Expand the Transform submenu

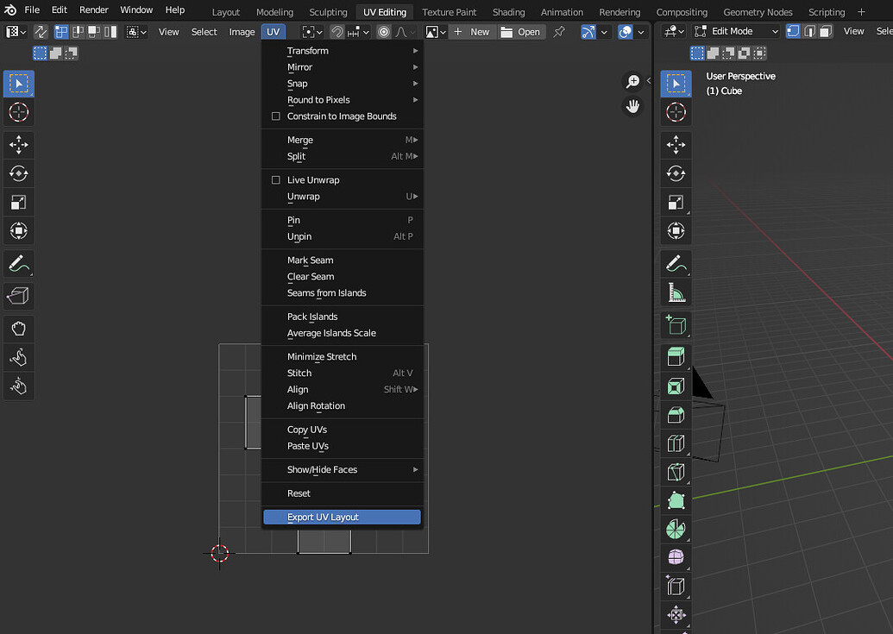click(x=343, y=51)
